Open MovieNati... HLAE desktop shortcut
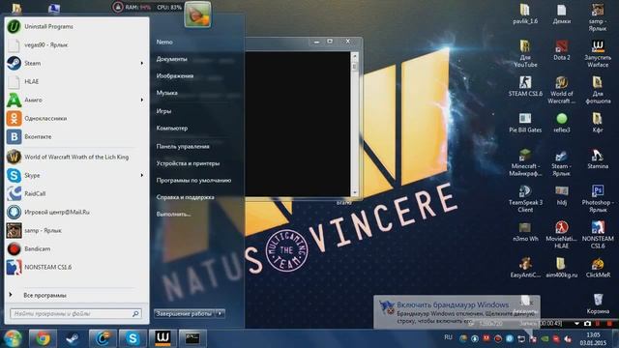 (x=561, y=235)
